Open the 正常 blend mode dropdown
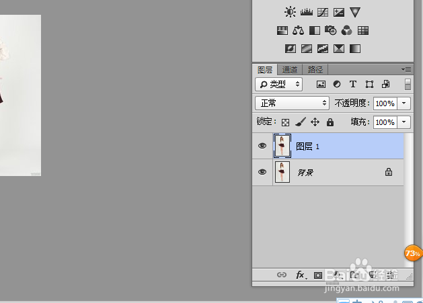Screen dimensions: 423x303 [292, 103]
